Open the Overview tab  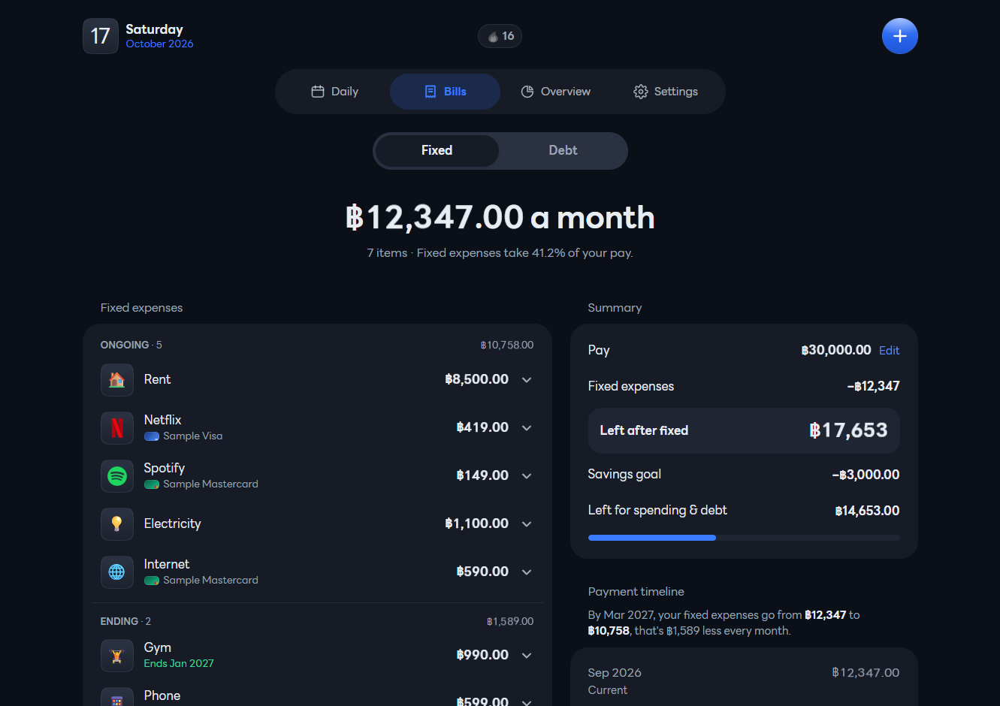pyautogui.click(x=555, y=92)
